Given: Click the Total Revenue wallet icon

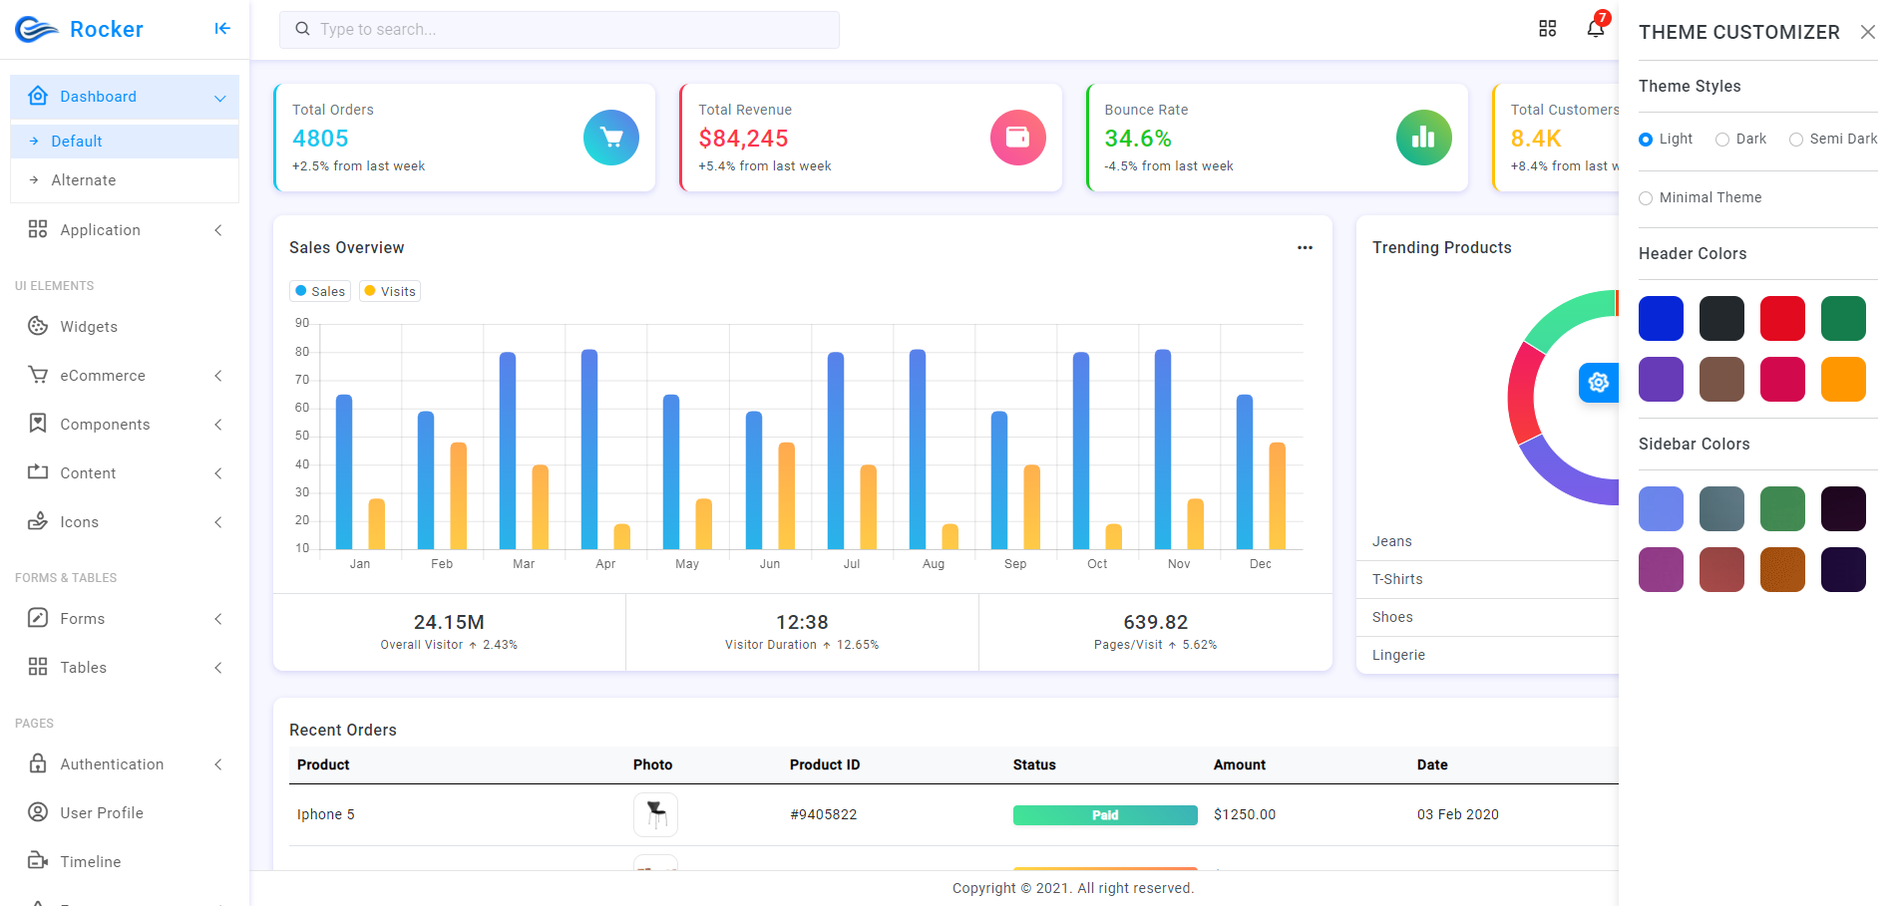Looking at the screenshot, I should [x=1017, y=138].
